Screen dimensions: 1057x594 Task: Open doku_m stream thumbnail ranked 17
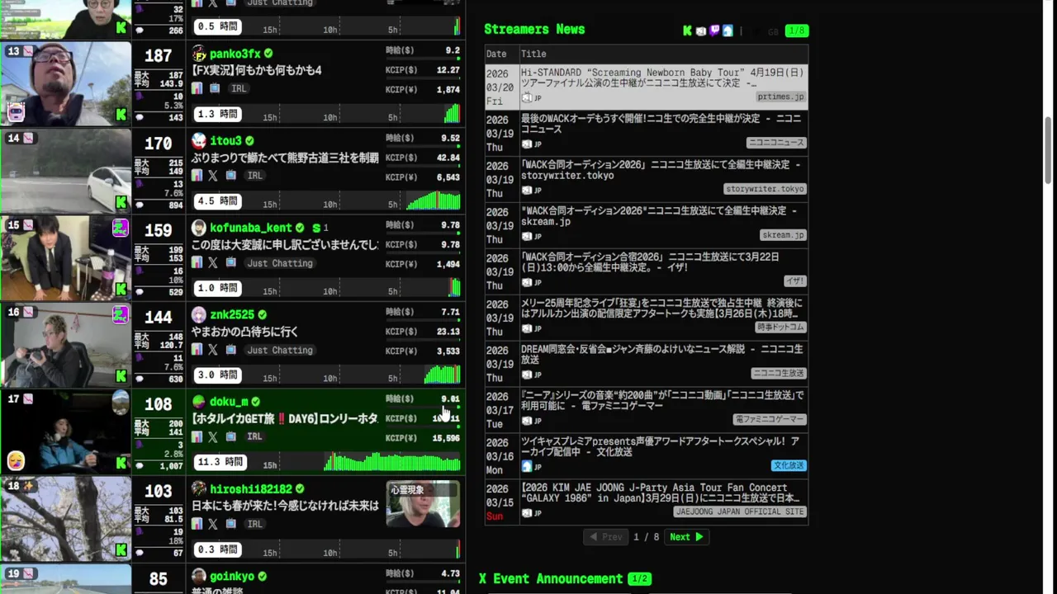[65, 432]
